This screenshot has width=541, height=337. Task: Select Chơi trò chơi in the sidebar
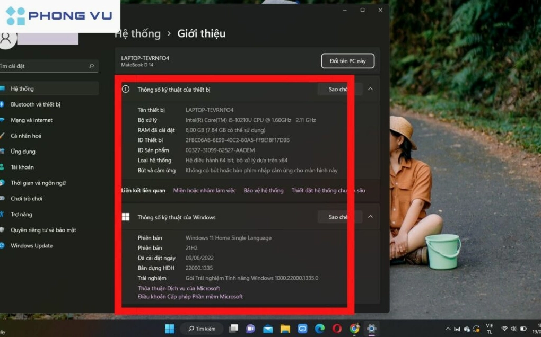[x=27, y=198]
